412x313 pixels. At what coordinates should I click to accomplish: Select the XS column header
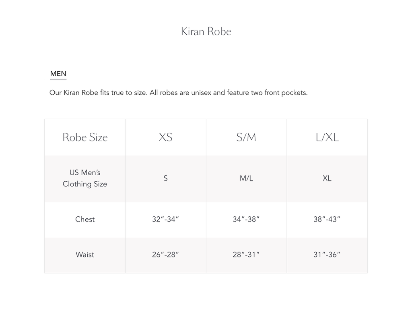click(x=165, y=137)
